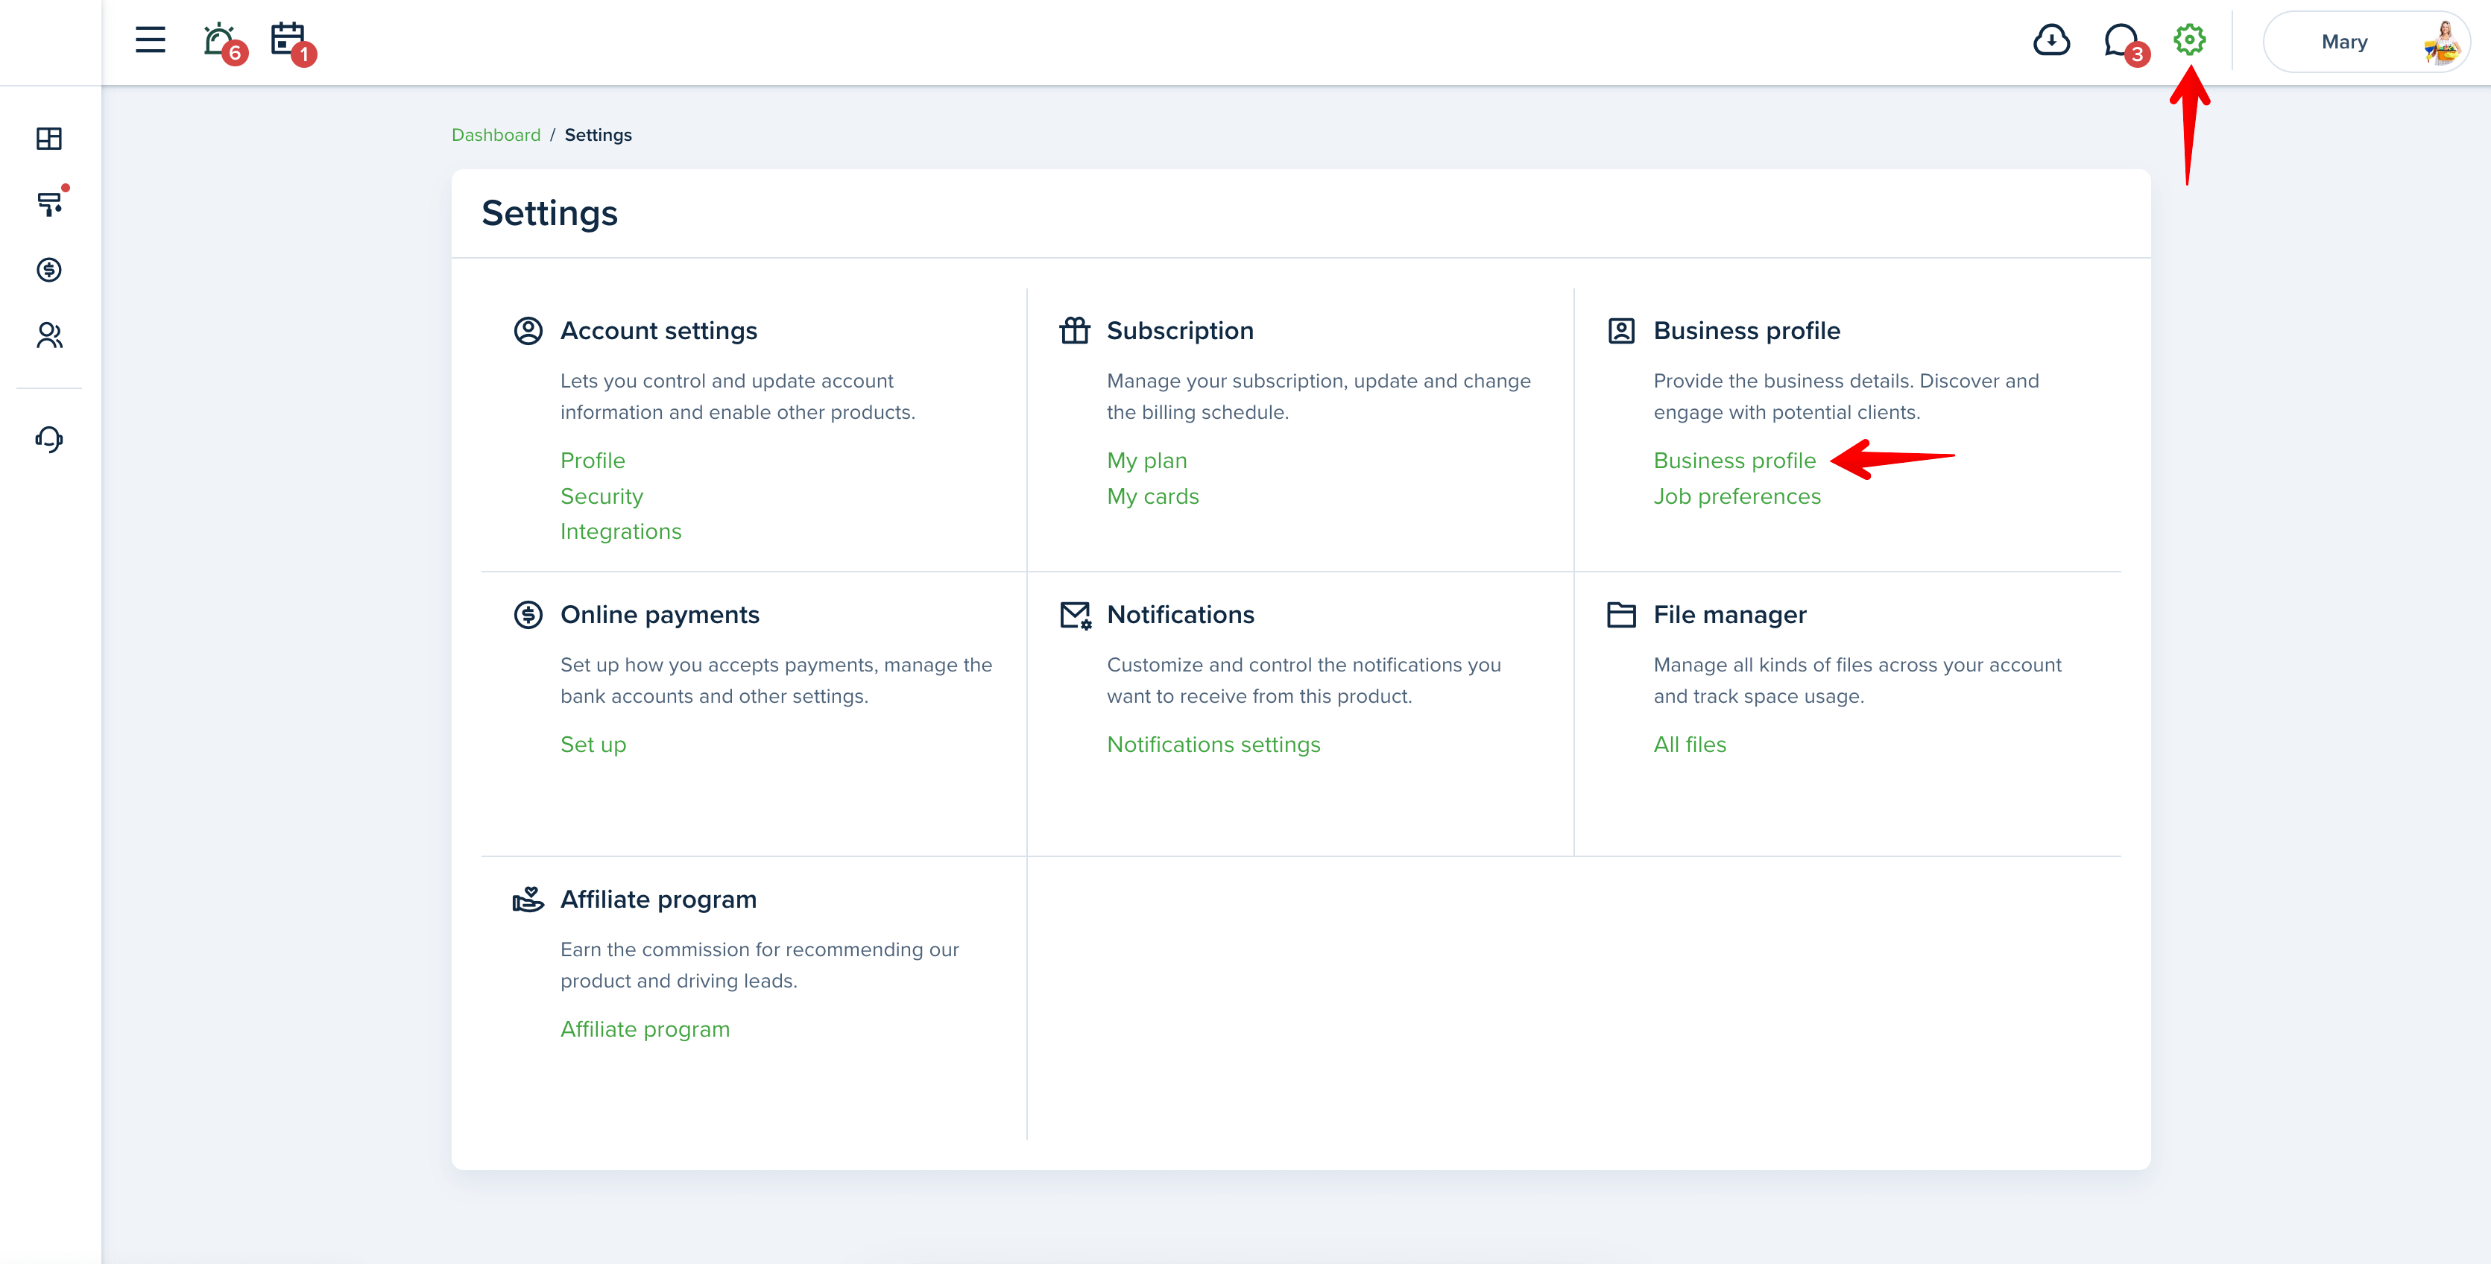Viewport: 2491px width, 1264px height.
Task: Click the Affiliate program section heading
Action: click(x=659, y=900)
